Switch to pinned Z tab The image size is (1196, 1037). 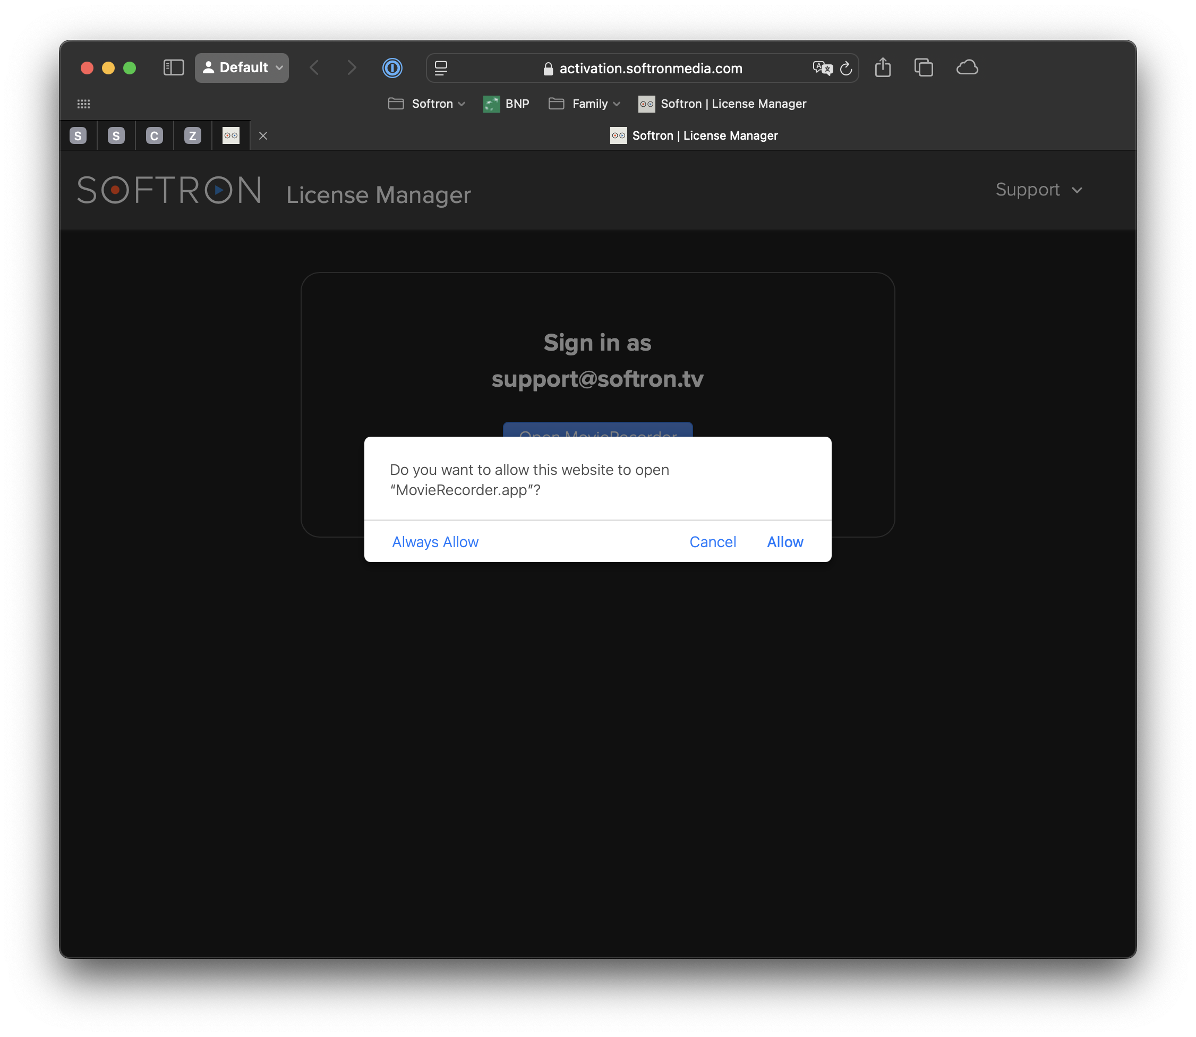[193, 135]
